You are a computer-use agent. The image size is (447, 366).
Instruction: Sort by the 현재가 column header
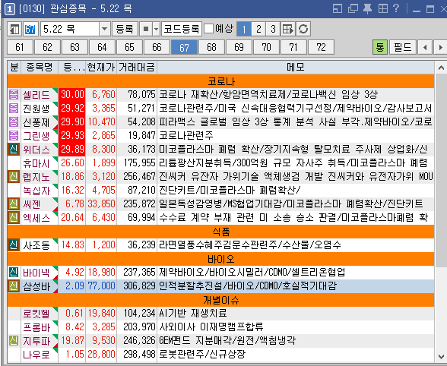click(x=101, y=68)
